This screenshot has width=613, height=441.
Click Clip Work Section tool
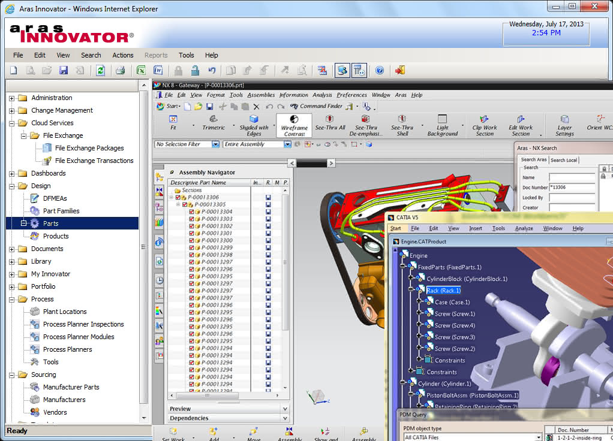click(x=485, y=125)
